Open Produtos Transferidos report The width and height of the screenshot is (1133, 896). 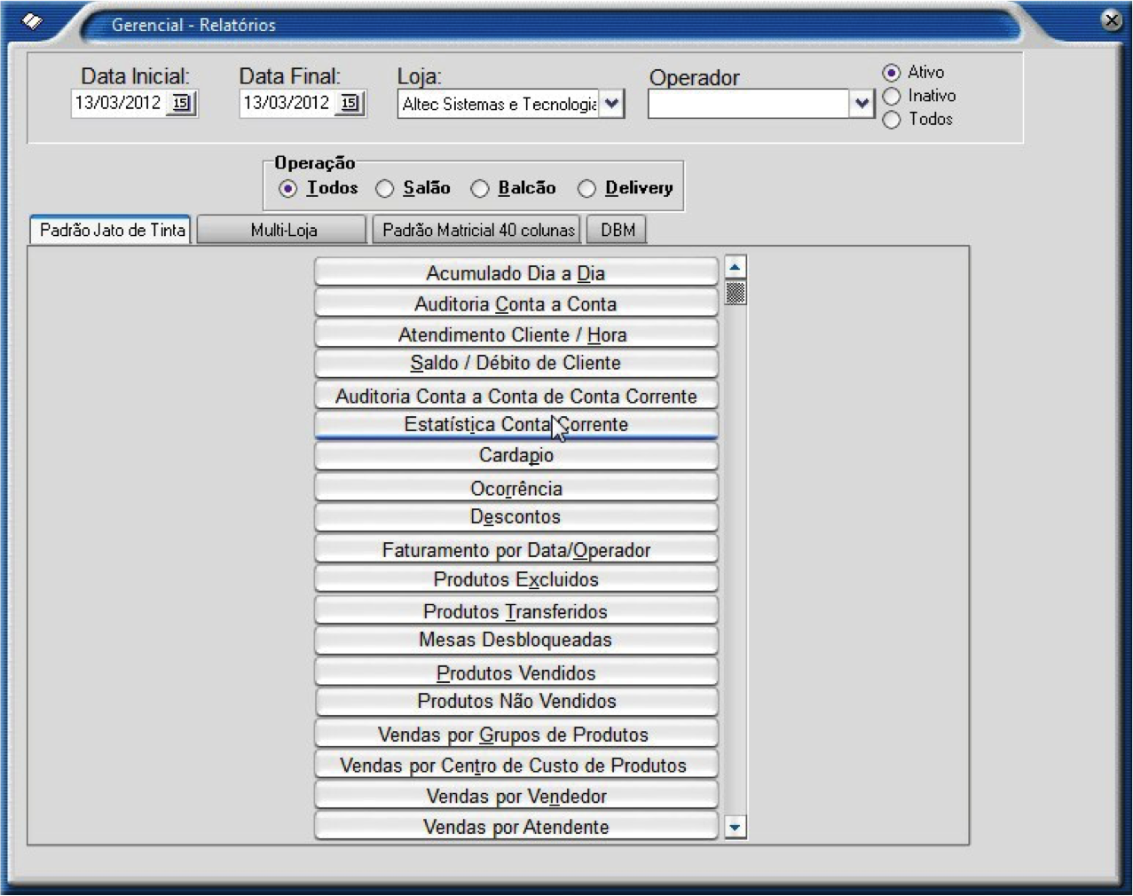point(515,610)
